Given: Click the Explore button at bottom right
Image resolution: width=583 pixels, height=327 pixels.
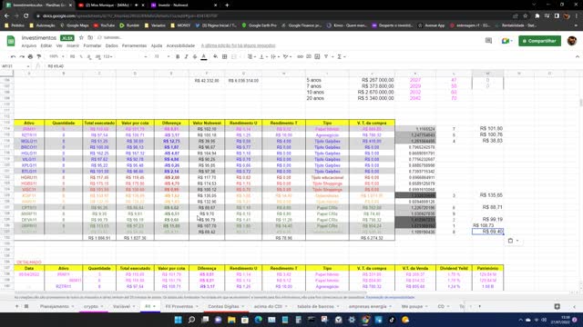Looking at the screenshot, I should [x=557, y=306].
